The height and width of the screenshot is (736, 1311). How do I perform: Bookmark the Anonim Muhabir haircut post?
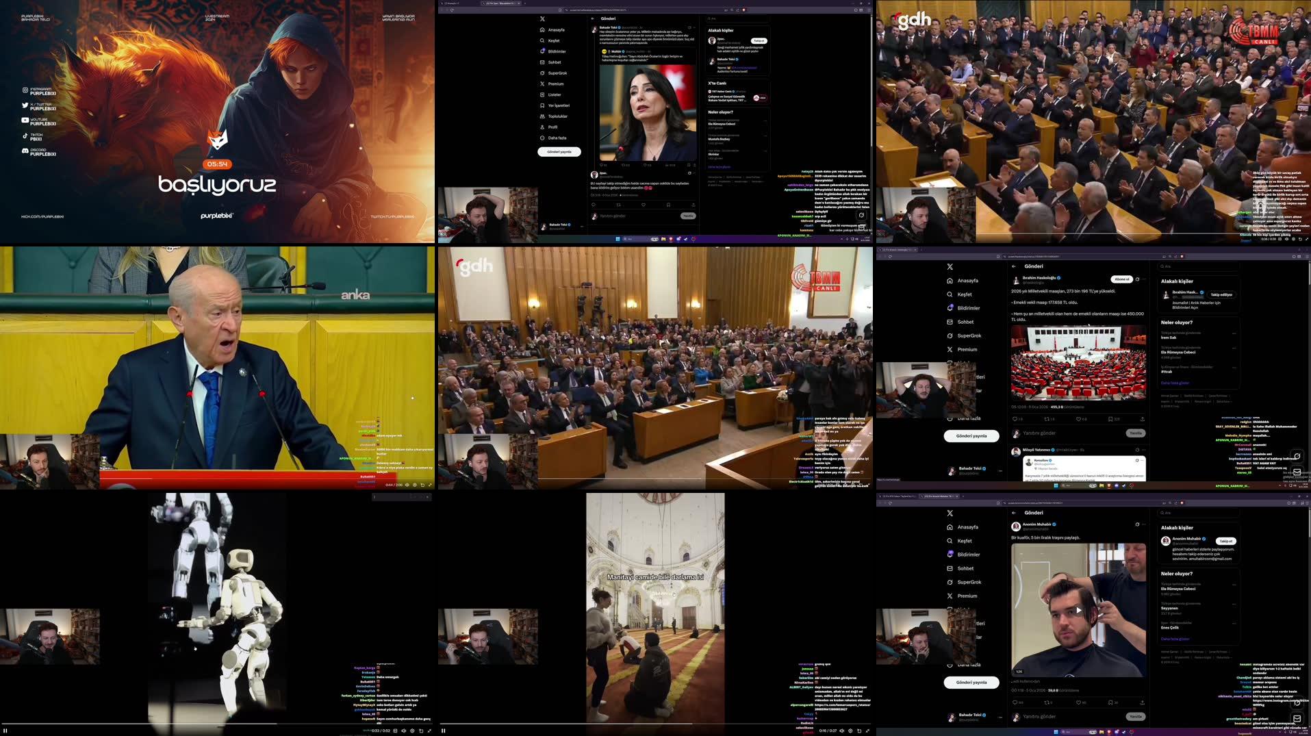tap(1110, 702)
